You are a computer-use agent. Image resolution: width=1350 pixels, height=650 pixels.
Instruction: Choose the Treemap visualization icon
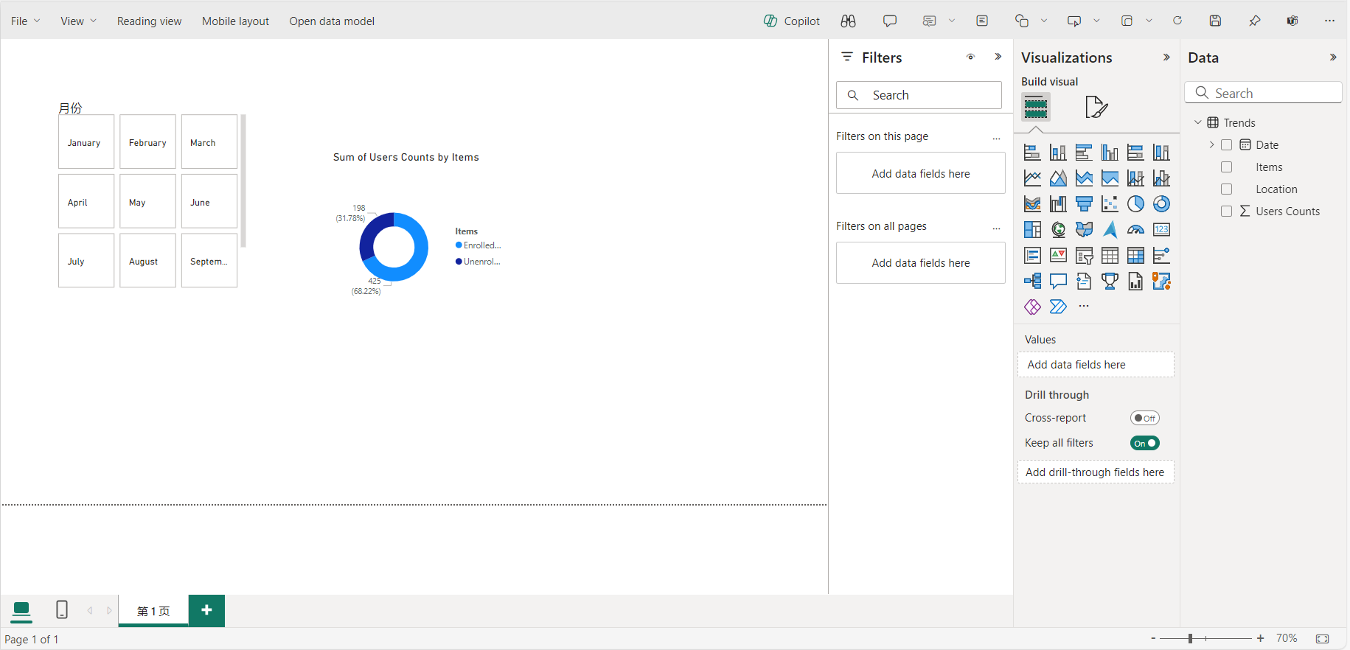tap(1032, 230)
